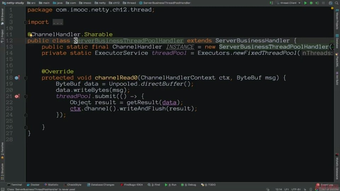
Task: Collapse the channelRead0 method fold on line 18
Action: tap(25, 78)
